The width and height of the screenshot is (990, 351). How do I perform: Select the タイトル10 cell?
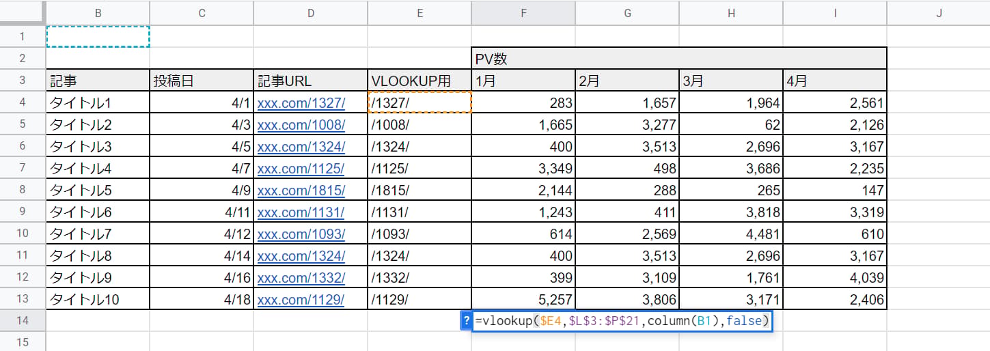pyautogui.click(x=98, y=298)
